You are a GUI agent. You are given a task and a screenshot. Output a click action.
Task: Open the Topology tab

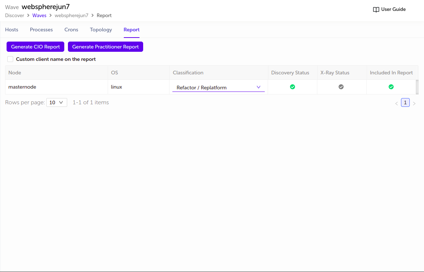click(x=101, y=30)
